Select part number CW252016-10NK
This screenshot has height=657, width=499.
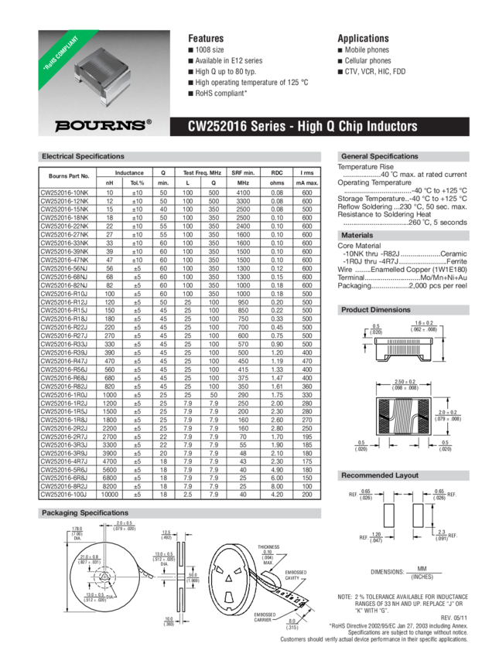point(64,192)
